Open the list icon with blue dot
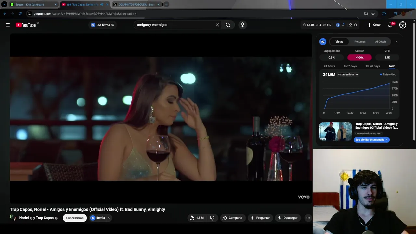This screenshot has height=234, width=416. [x=343, y=25]
